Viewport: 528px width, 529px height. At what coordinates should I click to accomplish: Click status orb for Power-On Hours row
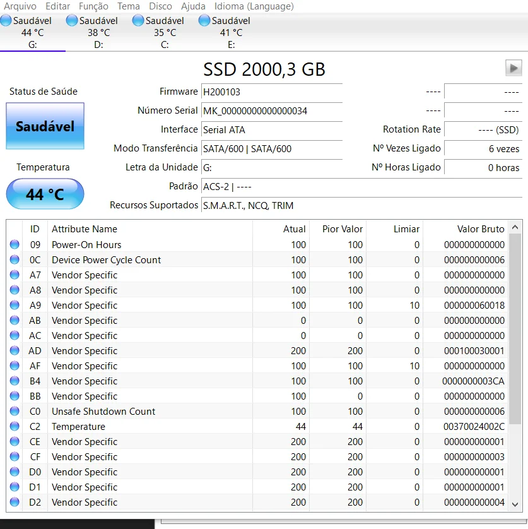[15, 245]
